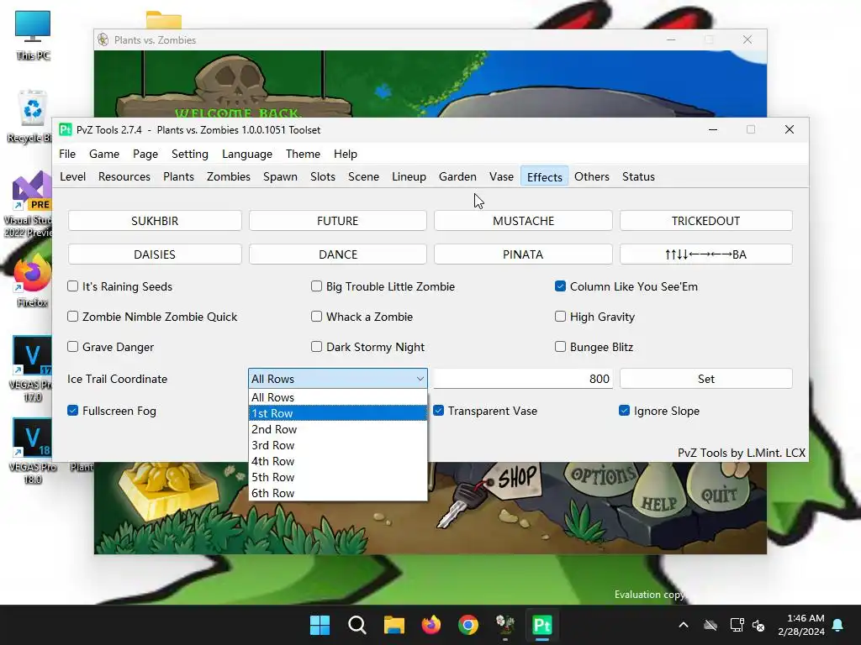Click the muted volume tray icon
The image size is (861, 645).
pyautogui.click(x=759, y=625)
